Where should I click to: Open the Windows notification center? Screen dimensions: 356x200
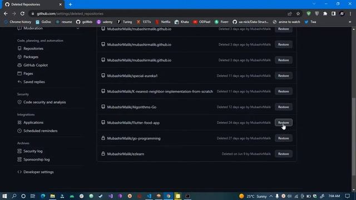click(x=347, y=196)
